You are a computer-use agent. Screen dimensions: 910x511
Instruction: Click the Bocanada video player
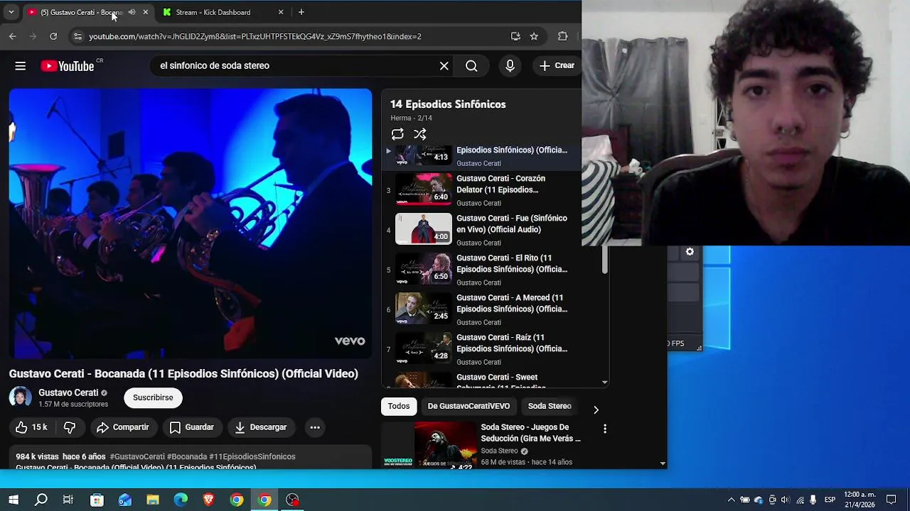coord(191,224)
